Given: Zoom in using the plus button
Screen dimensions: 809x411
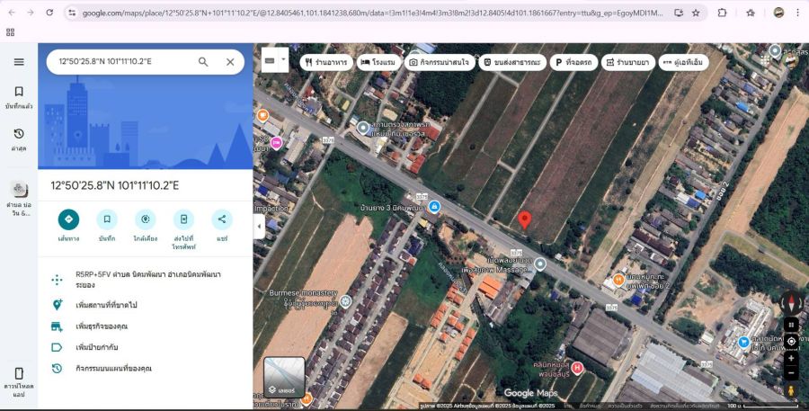Looking at the screenshot, I should click(791, 358).
